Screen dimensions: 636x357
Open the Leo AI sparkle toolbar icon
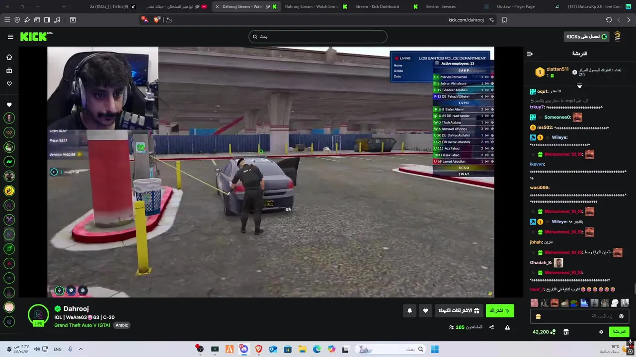click(x=27, y=20)
